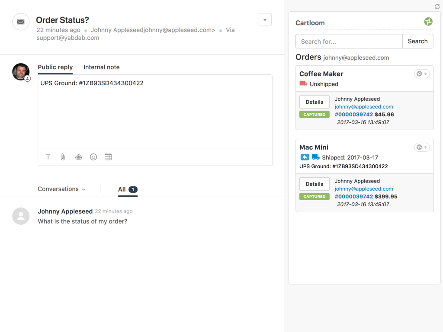Click the refresh icon above the Cartloom panel
443x332 pixels.
click(437, 6)
